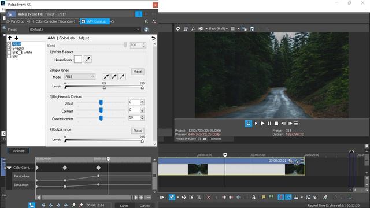Enable Color Corrector (Secondary) checkbox

click(32, 21)
